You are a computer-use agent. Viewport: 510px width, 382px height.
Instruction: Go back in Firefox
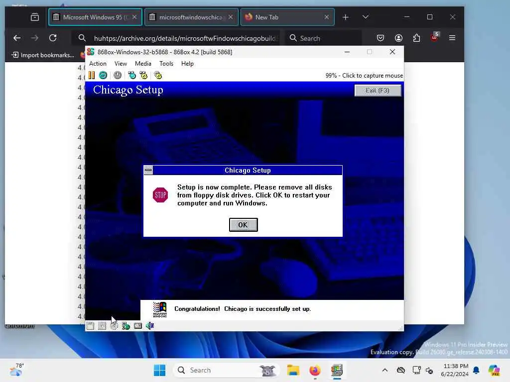pos(17,38)
